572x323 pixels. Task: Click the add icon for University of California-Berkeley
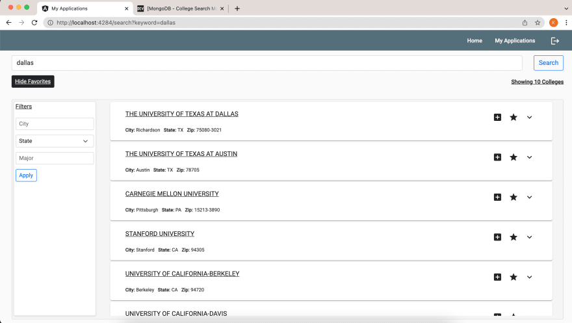(x=497, y=277)
